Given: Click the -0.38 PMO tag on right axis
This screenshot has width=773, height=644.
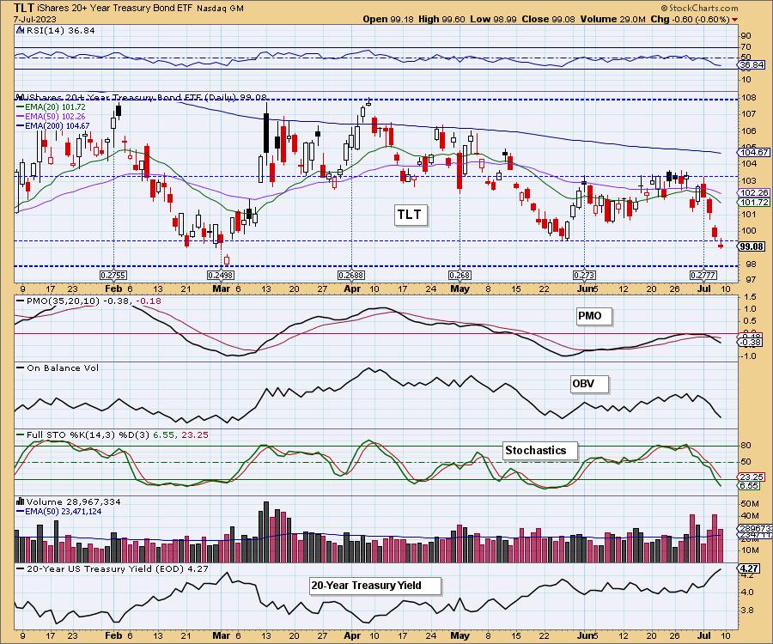Looking at the screenshot, I should pos(752,343).
